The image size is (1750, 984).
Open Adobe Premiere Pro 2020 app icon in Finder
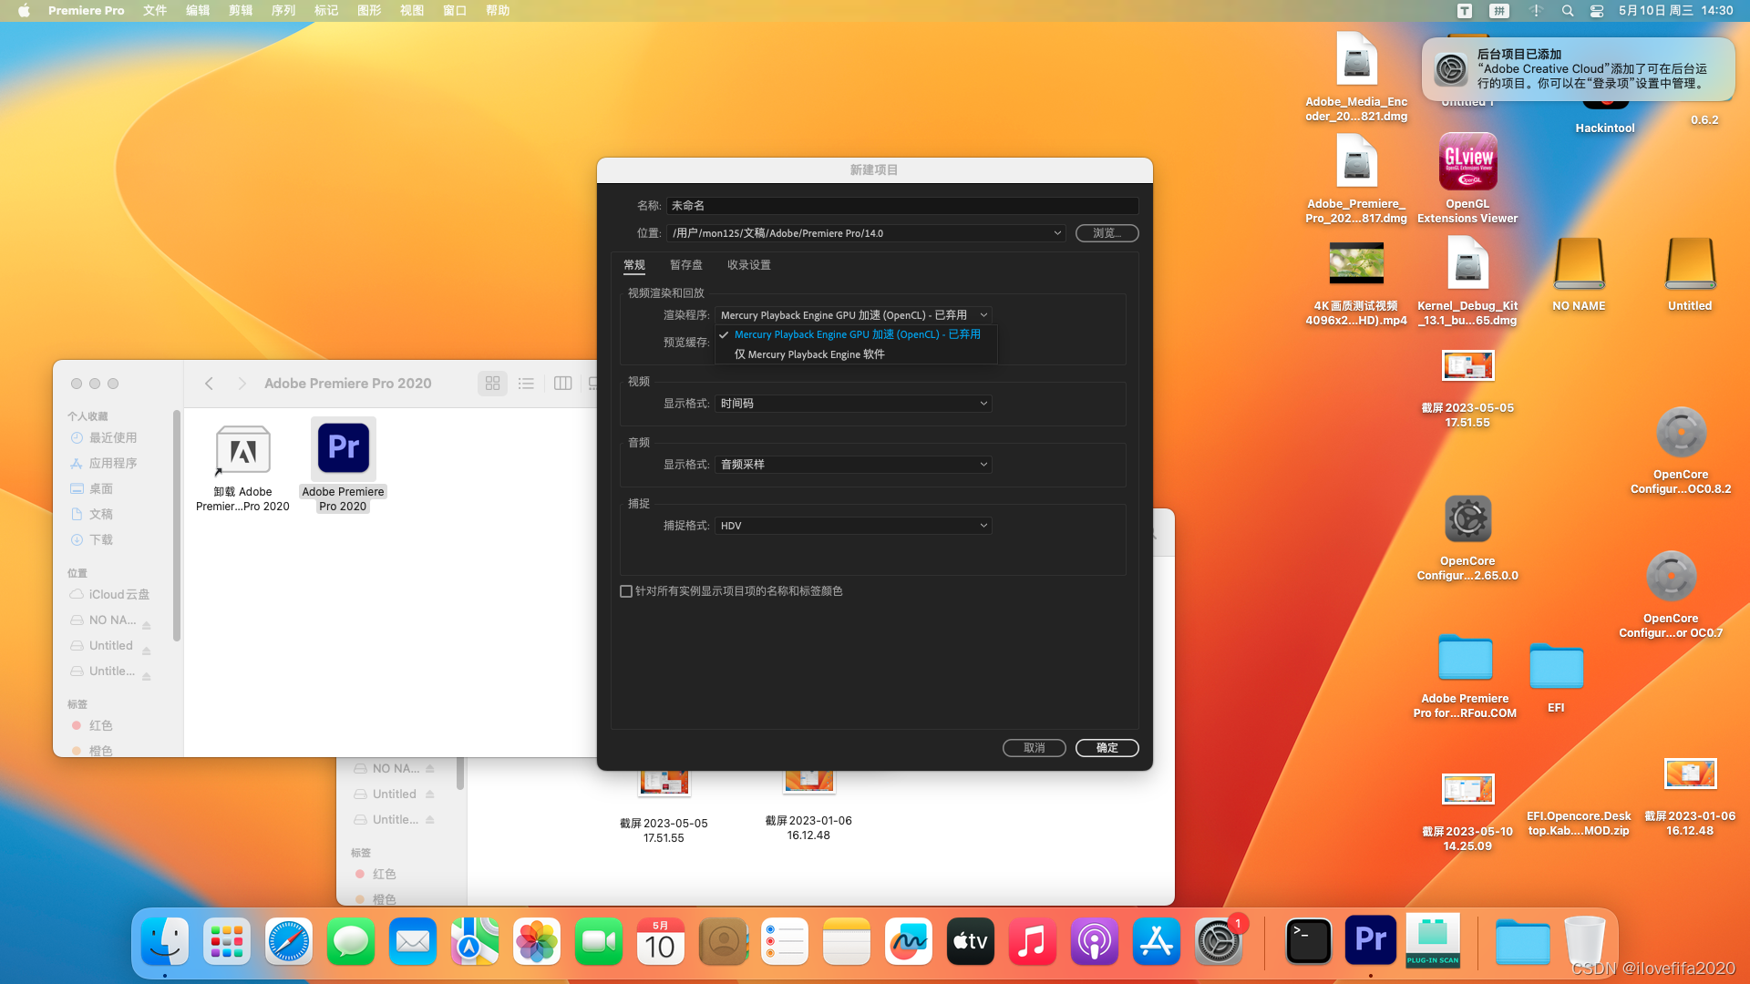point(343,448)
